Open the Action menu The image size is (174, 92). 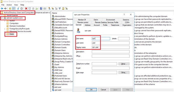[x=9, y=5]
